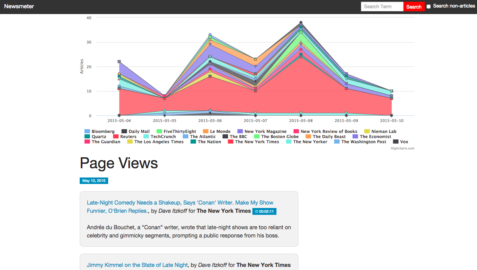Toggle the Reuters legend series
Viewport: 477px width, 270px height.
(x=125, y=137)
